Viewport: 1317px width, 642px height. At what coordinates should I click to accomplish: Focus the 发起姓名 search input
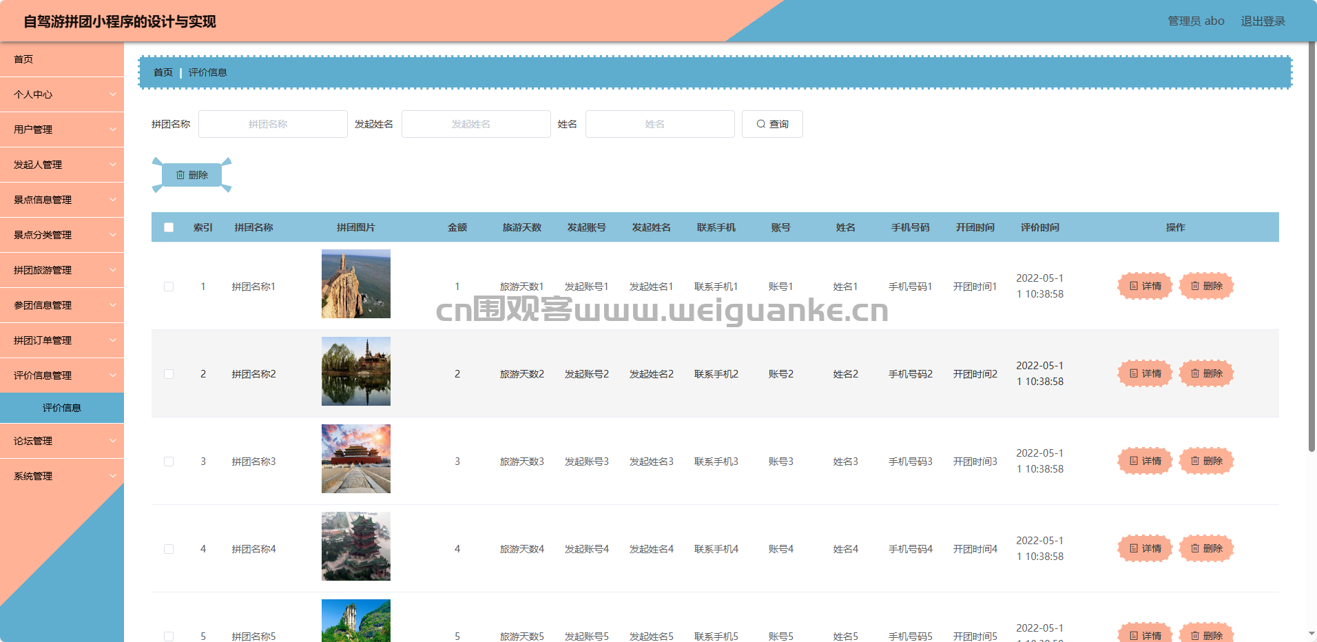tap(476, 124)
